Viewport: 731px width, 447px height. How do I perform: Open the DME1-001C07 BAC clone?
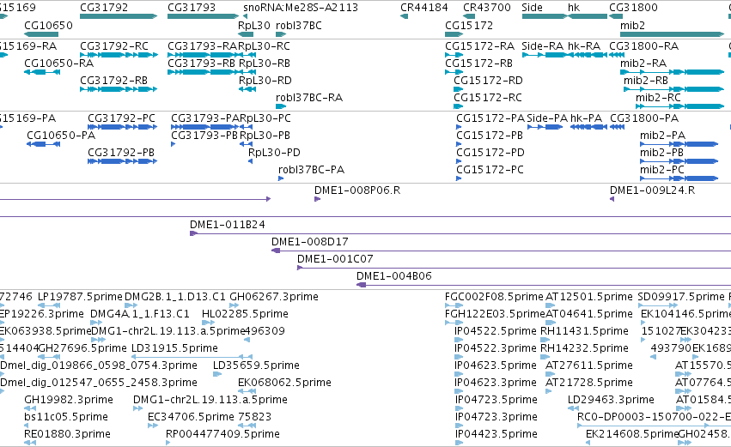515,268
